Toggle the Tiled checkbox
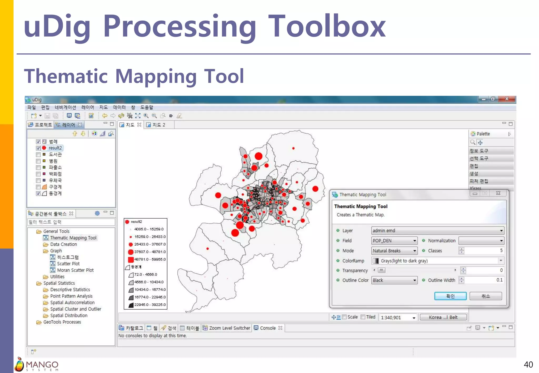This screenshot has height=373, width=539. [363, 317]
